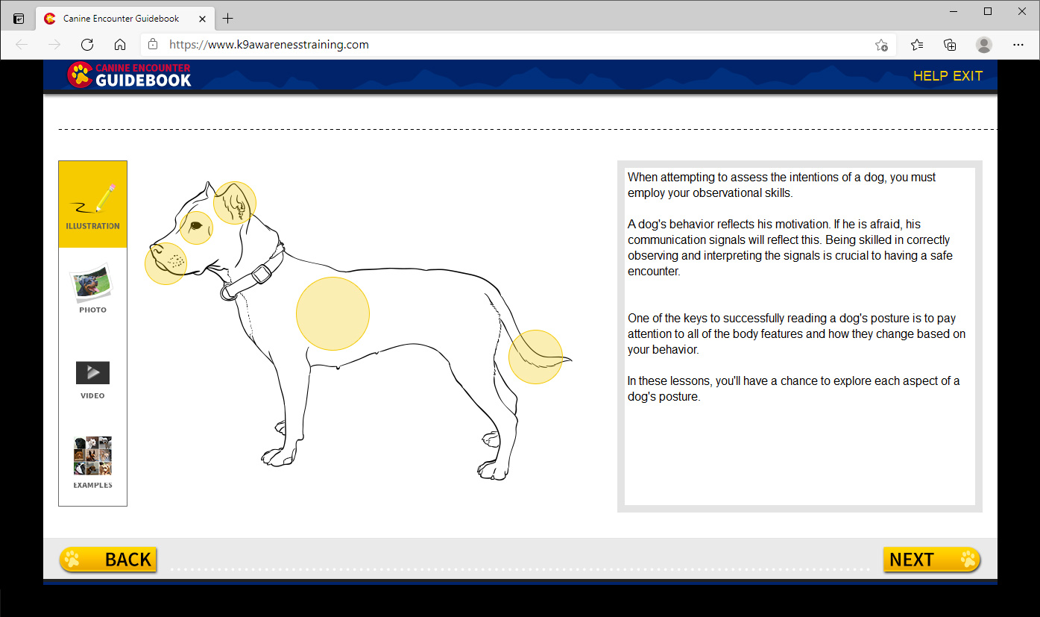Click the hotspot on the dog's tail
Image resolution: width=1040 pixels, height=617 pixels.
pos(535,357)
